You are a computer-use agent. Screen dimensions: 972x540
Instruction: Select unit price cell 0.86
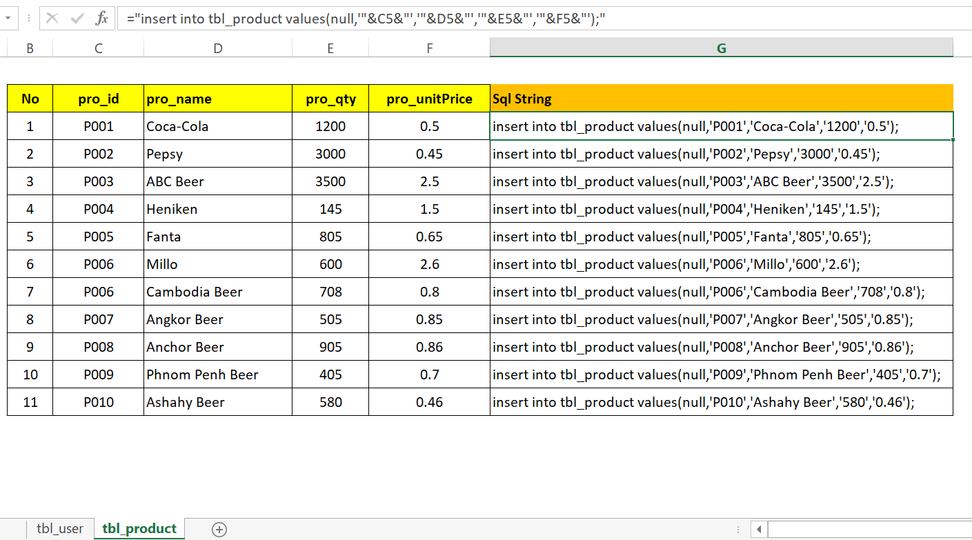430,347
